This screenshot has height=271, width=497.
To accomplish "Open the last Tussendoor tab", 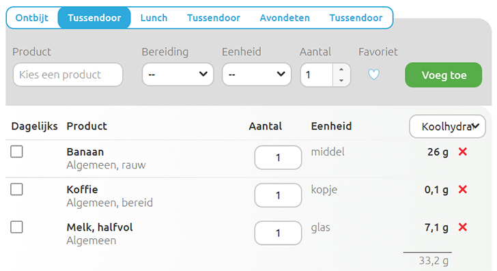I will [x=356, y=18].
